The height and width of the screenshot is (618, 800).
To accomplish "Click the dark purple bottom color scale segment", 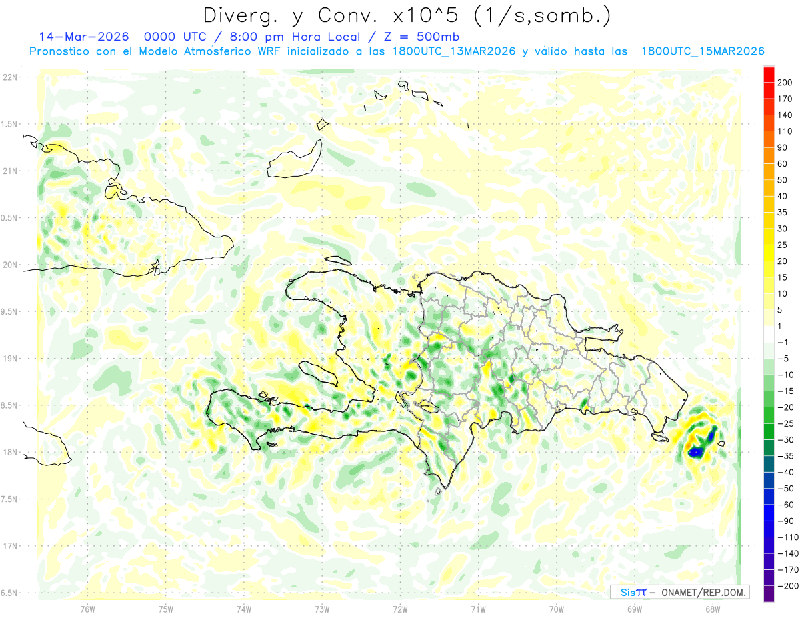I will coord(769,594).
